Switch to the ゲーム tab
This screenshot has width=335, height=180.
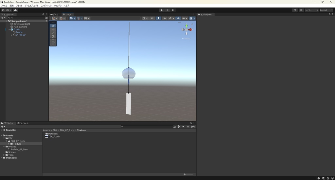point(54,14)
